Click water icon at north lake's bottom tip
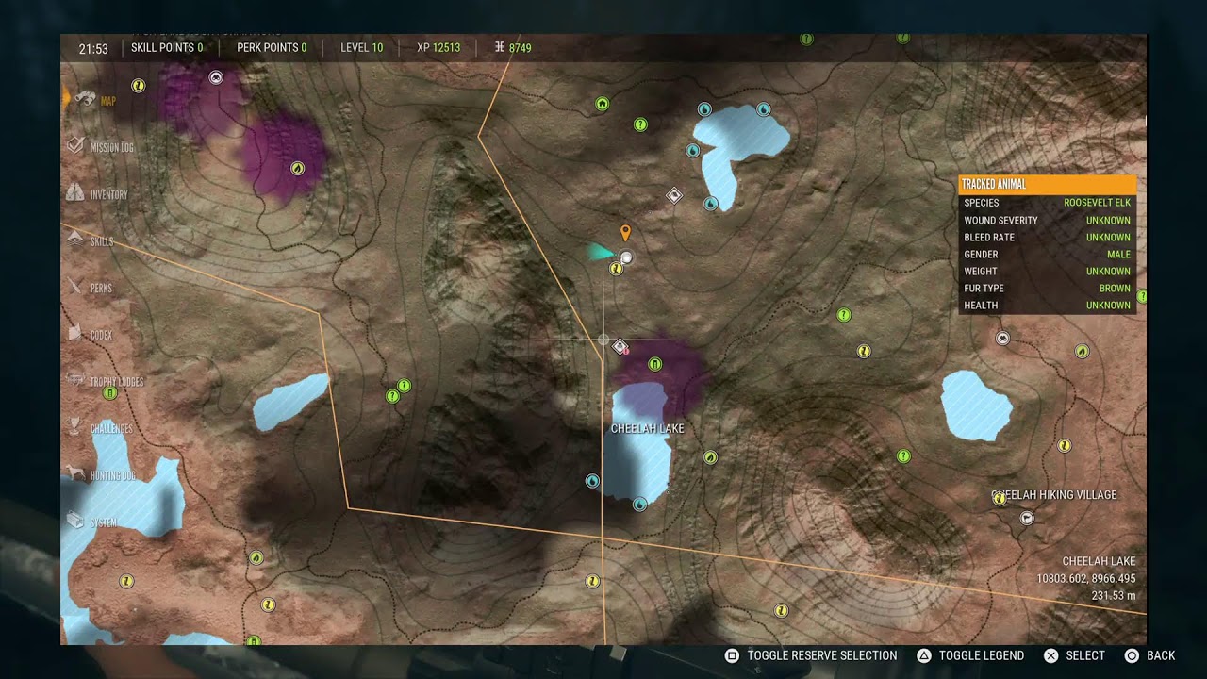Image resolution: width=1207 pixels, height=679 pixels. 711,203
